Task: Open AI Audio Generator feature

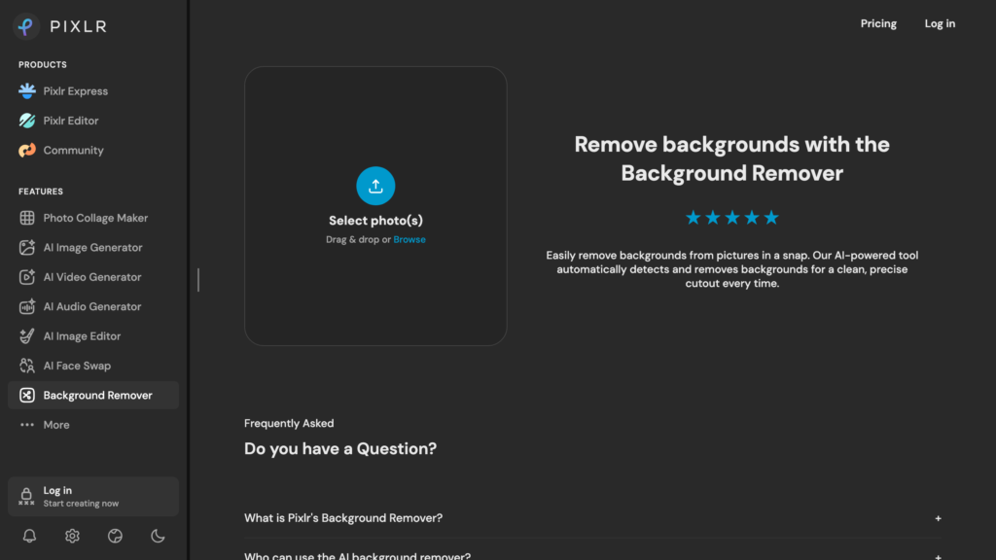Action: click(92, 306)
